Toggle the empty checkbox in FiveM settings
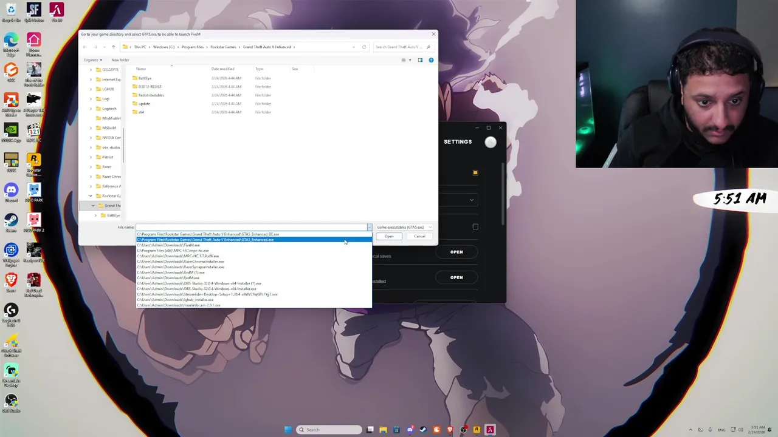This screenshot has width=778, height=437. click(x=475, y=227)
